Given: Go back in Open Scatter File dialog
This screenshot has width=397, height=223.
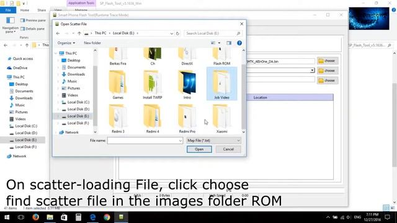Looking at the screenshot, I should [58, 33].
